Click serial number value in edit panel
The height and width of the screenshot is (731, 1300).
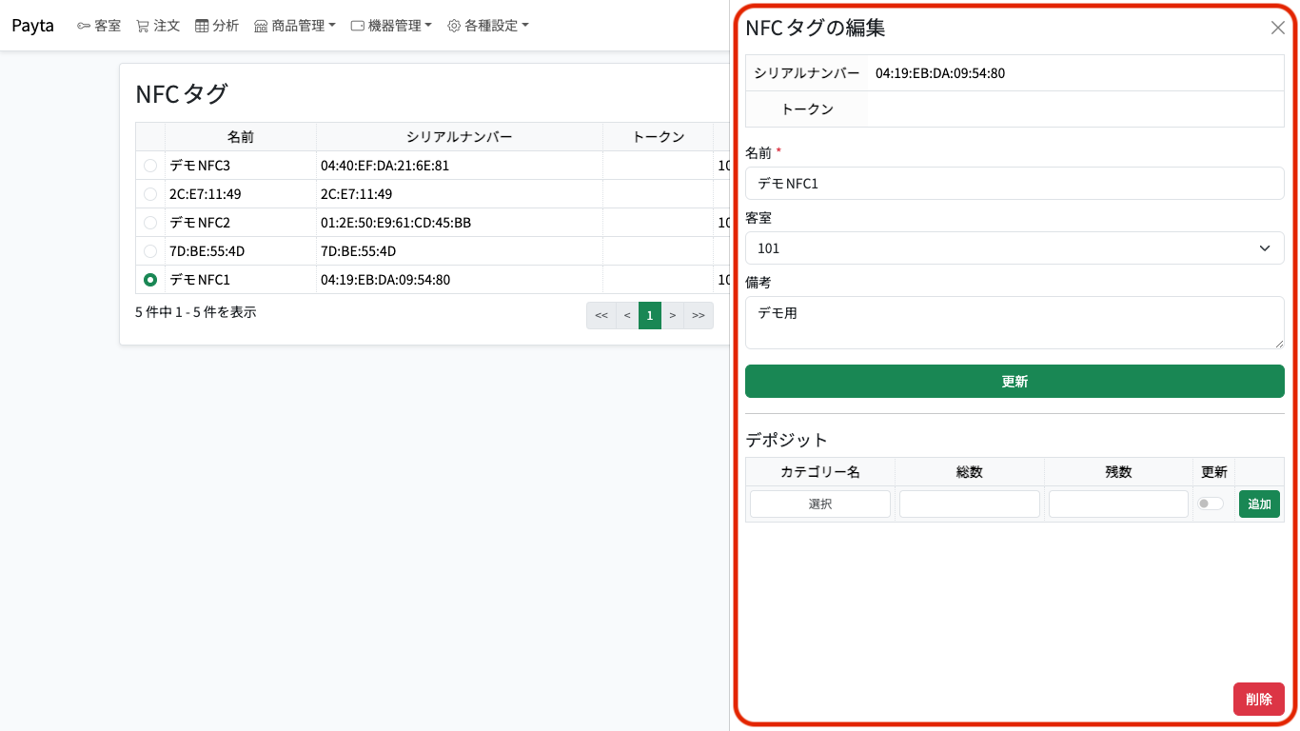(940, 73)
